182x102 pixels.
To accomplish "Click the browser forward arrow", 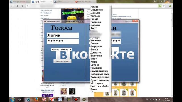I will coord(17,6).
